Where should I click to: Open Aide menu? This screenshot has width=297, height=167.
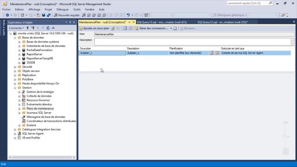(102, 9)
